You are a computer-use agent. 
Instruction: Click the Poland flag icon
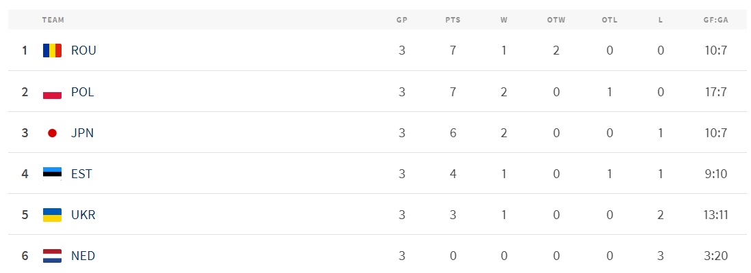(x=52, y=92)
